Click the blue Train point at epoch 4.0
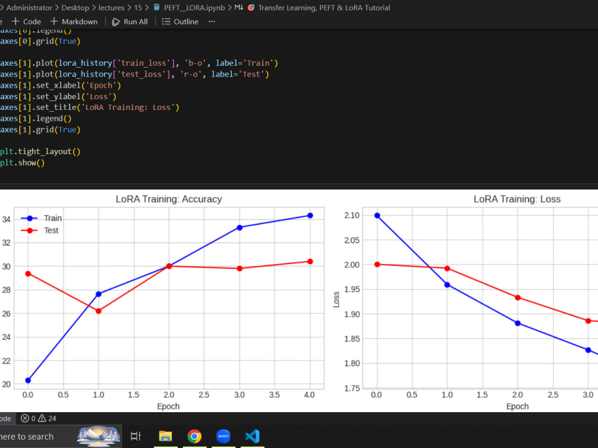The height and width of the screenshot is (448, 598). tap(310, 216)
